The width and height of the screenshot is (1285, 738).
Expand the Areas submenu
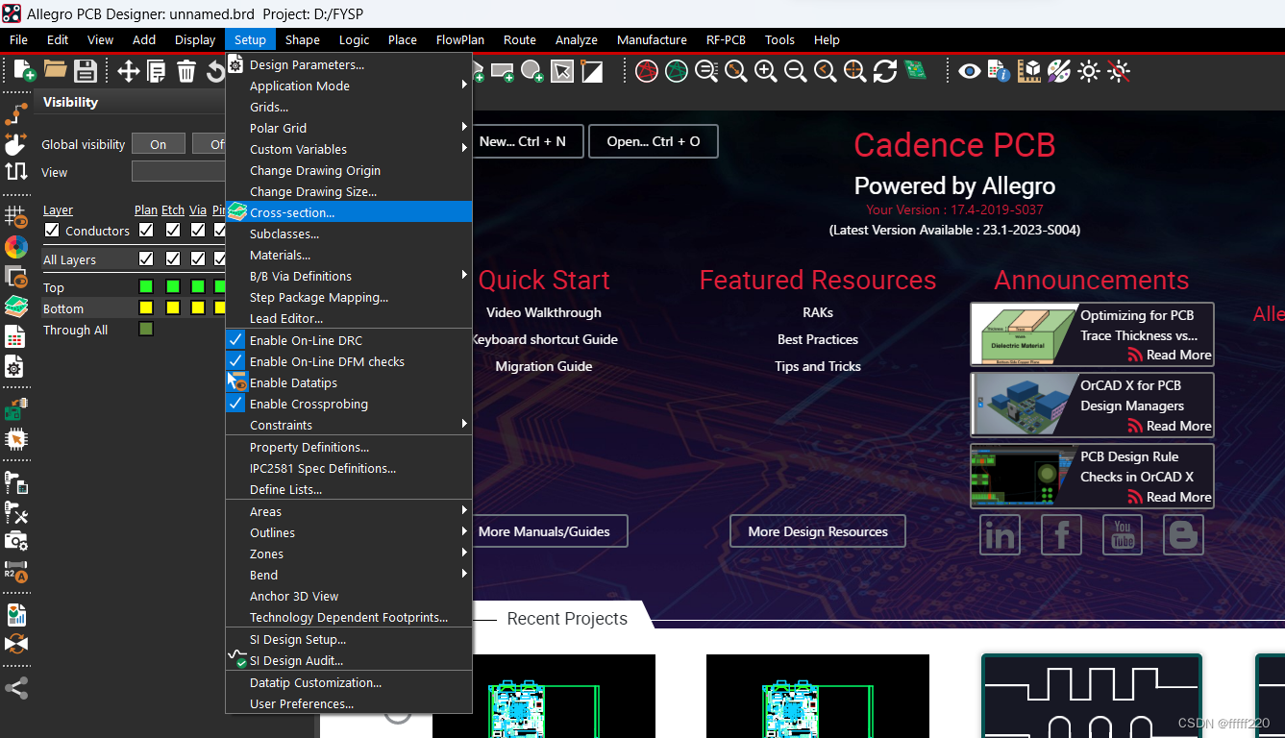349,511
